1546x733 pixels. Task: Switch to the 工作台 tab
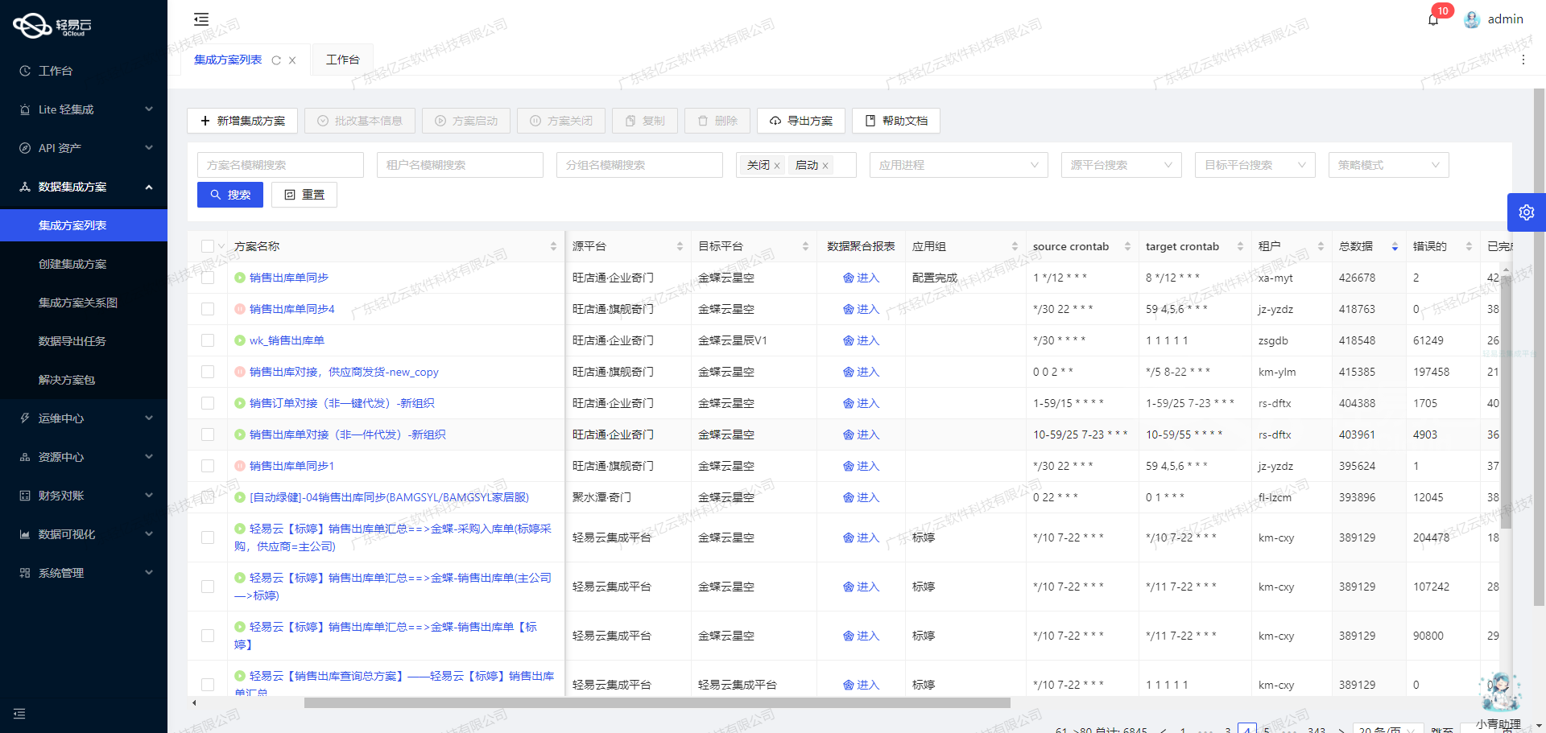342,60
